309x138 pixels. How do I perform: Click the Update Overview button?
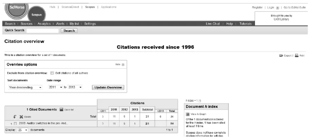pyautogui.click(x=108, y=88)
